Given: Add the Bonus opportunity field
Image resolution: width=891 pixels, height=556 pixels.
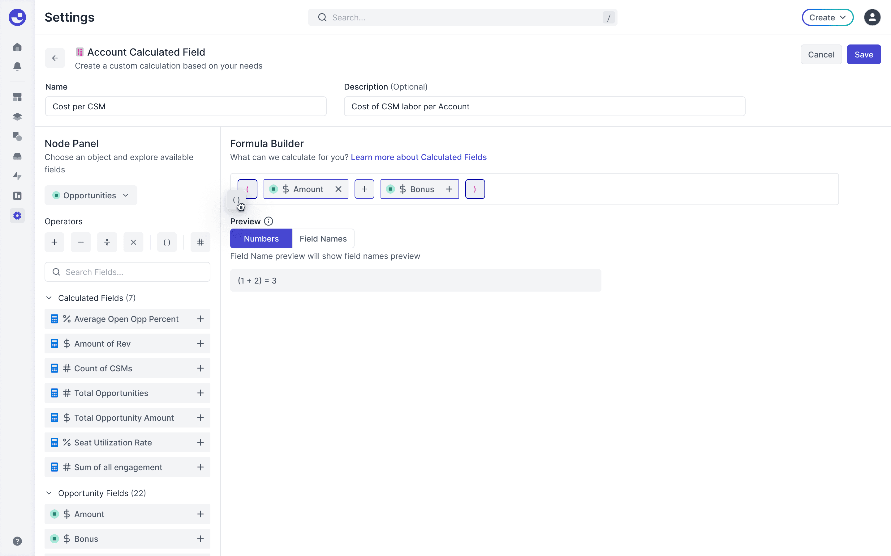Looking at the screenshot, I should coord(200,539).
